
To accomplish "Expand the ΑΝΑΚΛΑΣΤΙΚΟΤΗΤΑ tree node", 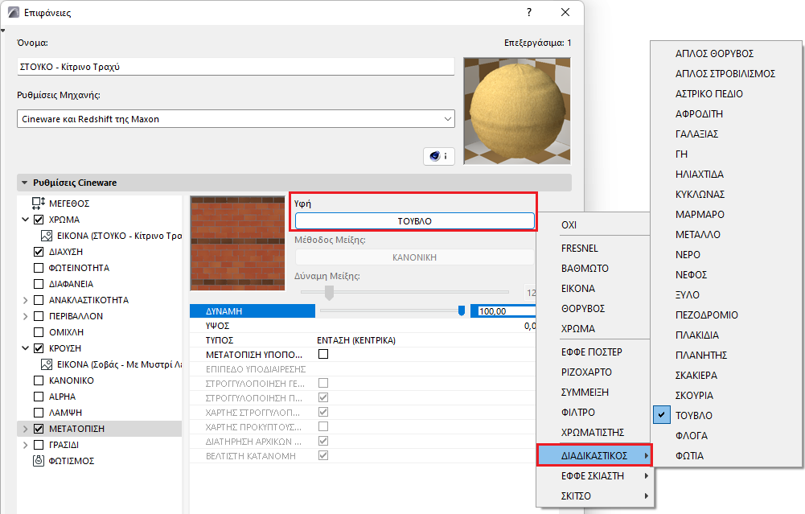I will tap(25, 300).
